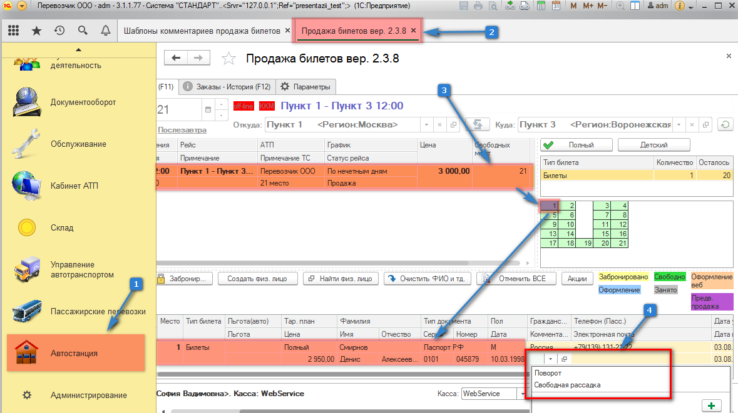Switch to the Заказы - История (F12) tab

pyautogui.click(x=228, y=86)
